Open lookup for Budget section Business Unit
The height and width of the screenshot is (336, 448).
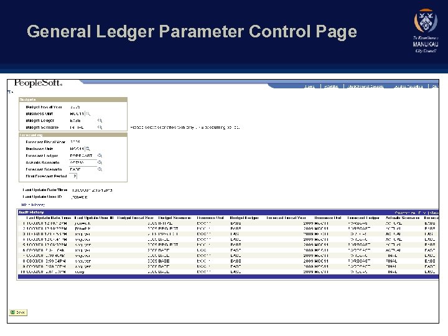click(88, 114)
